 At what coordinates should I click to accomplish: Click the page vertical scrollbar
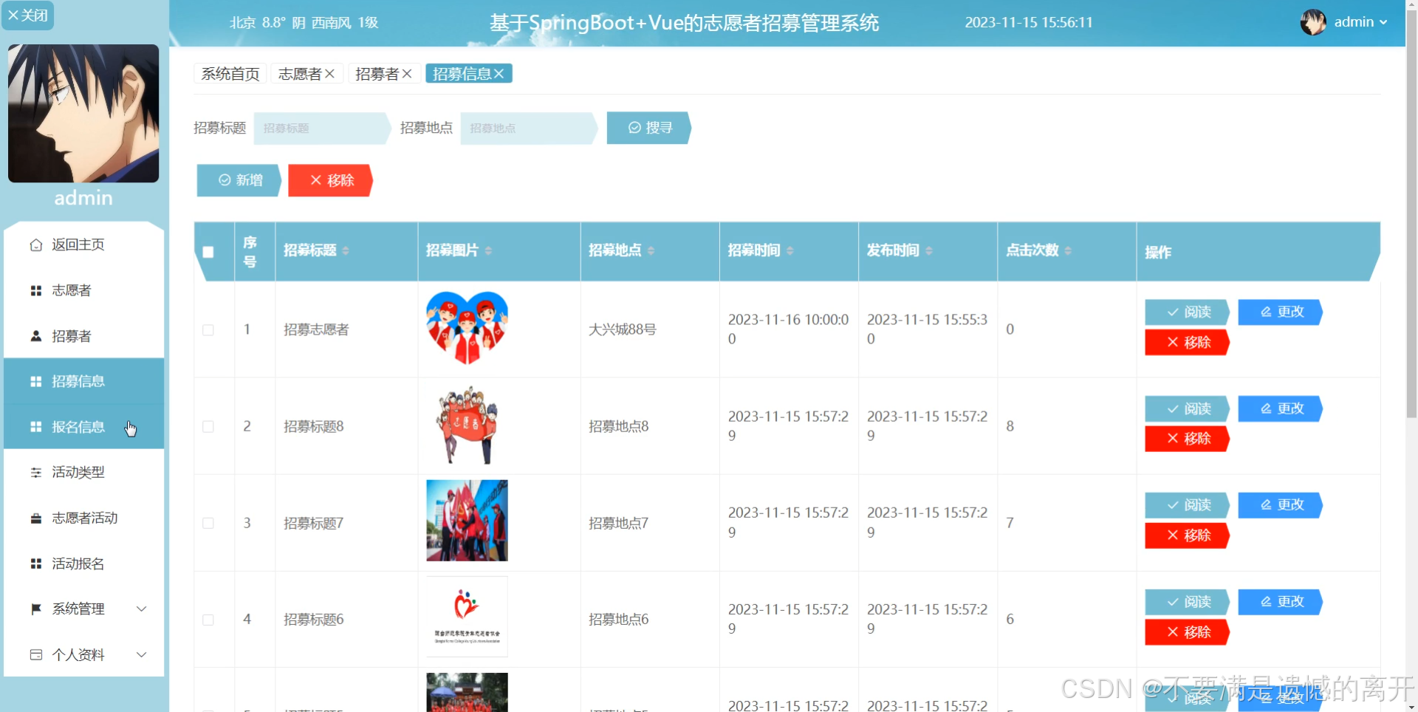coord(1411,214)
